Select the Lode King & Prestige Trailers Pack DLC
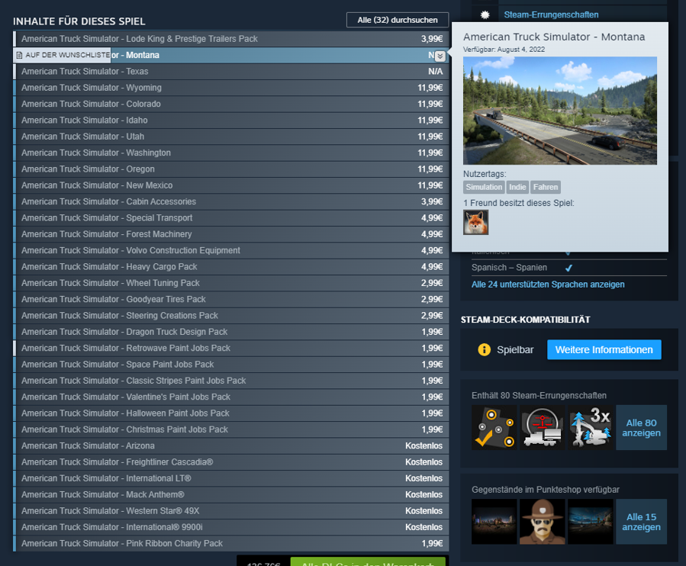This screenshot has height=566, width=686. 231,39
